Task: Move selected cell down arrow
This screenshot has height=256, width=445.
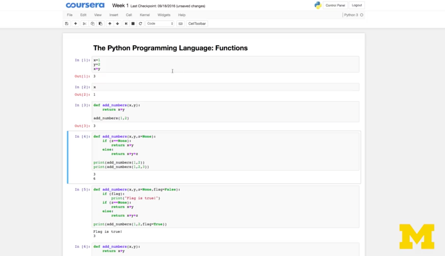Action: 118,23
